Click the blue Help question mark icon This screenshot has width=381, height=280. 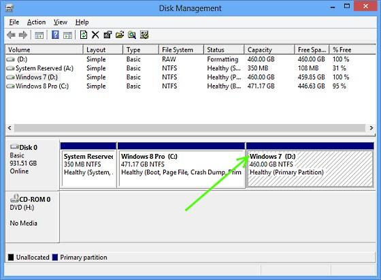pyautogui.click(x=55, y=35)
